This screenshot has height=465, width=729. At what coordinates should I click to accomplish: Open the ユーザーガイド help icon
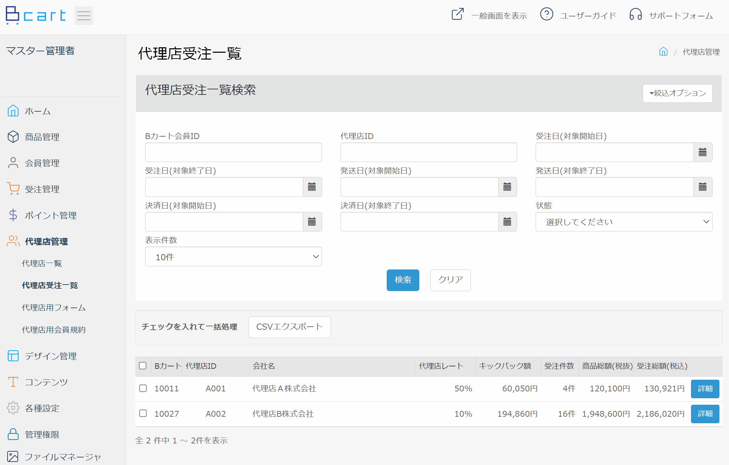coord(547,14)
